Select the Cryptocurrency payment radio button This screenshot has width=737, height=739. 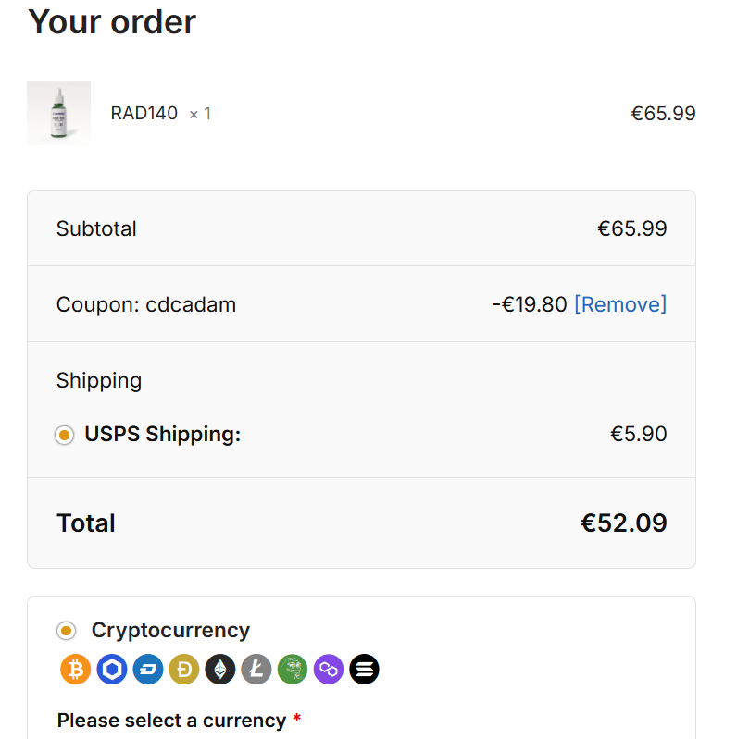(x=66, y=631)
